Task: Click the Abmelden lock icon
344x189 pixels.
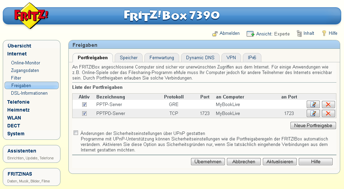Action: click(x=215, y=33)
